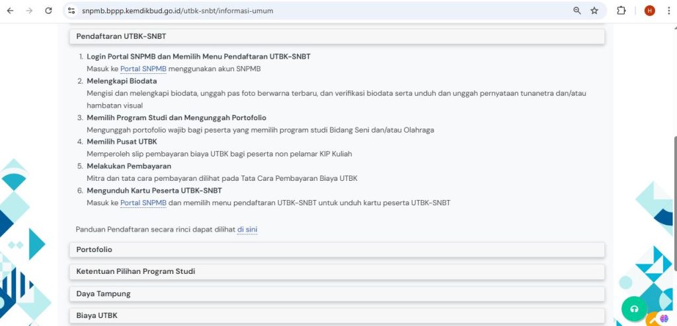Expand the Daya Tampung section

337,294
